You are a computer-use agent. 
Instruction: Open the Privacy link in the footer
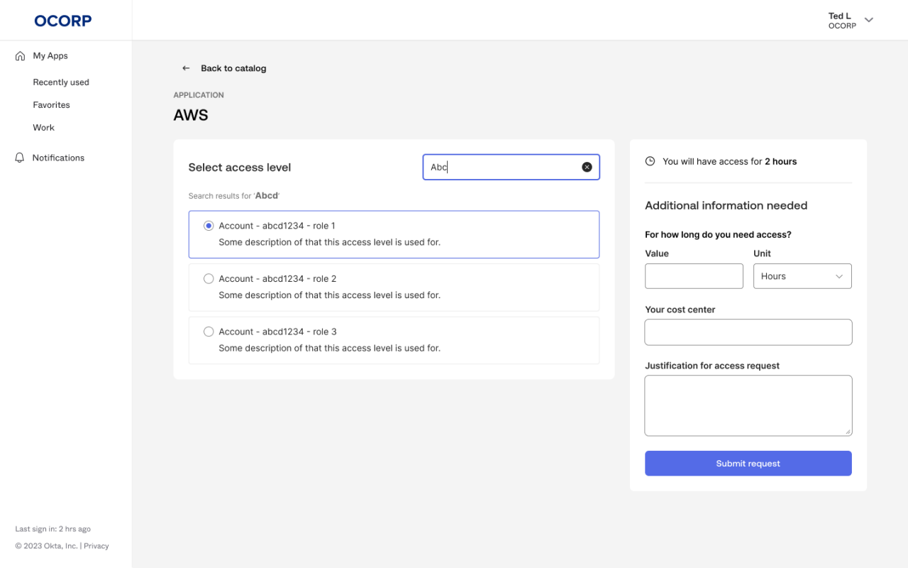[x=96, y=545]
